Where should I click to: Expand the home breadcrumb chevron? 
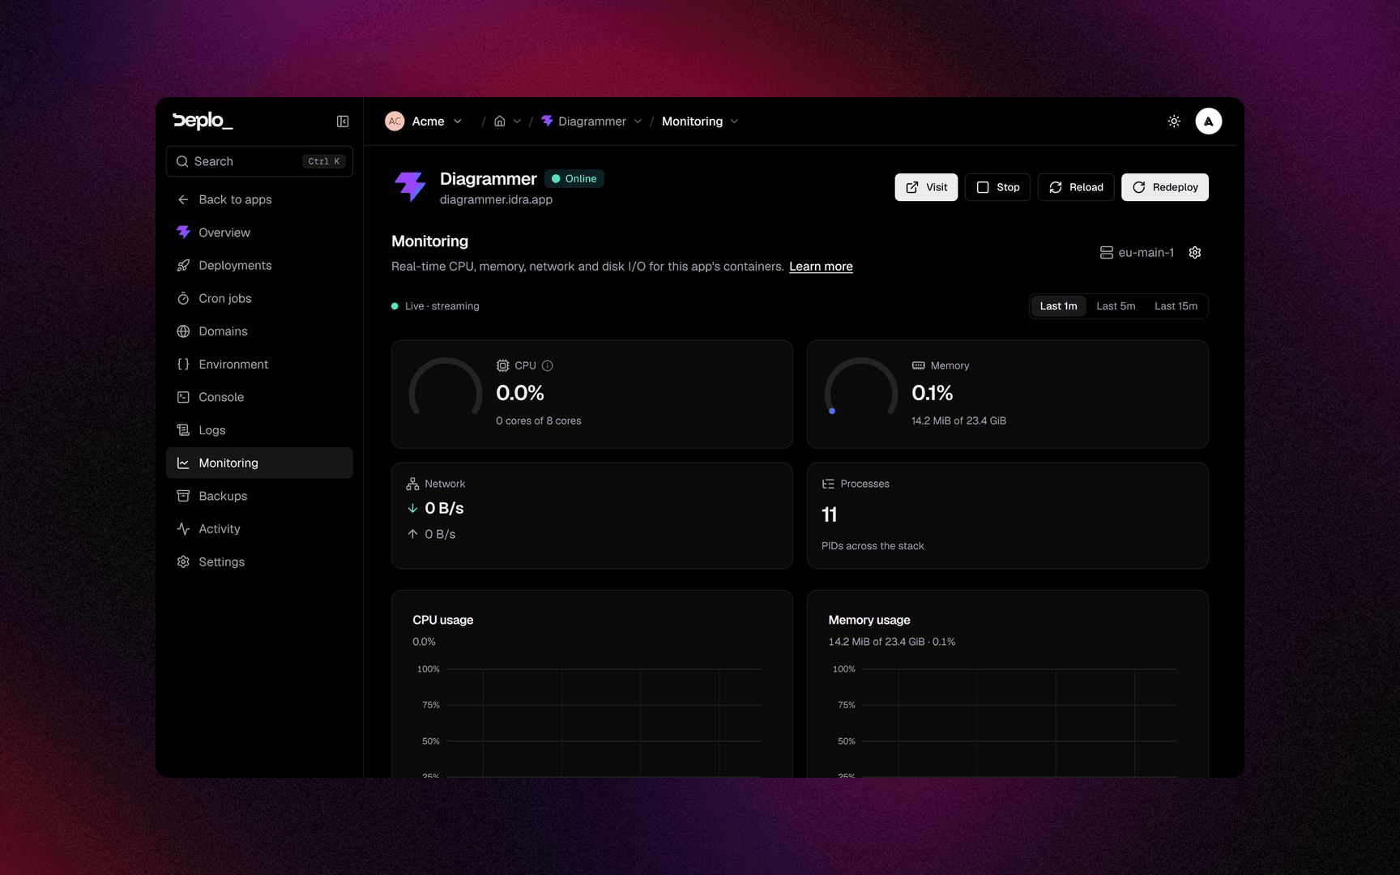517,122
